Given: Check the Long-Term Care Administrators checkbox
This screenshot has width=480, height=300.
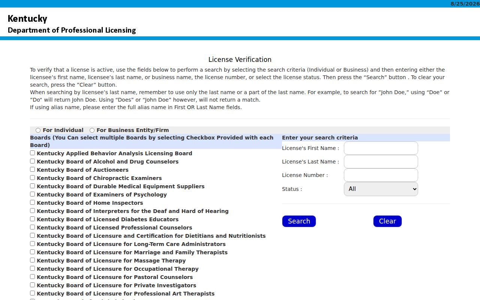Looking at the screenshot, I should coord(33,244).
